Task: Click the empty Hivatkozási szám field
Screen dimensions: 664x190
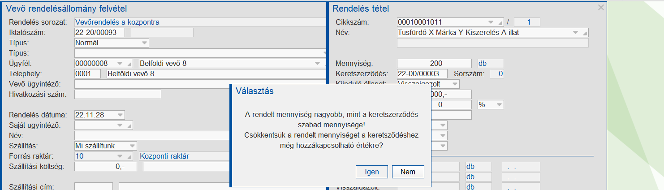Action: coord(117,94)
